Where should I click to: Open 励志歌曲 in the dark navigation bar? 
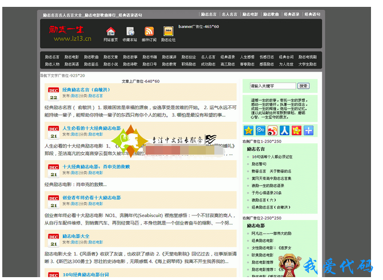[x=91, y=57]
